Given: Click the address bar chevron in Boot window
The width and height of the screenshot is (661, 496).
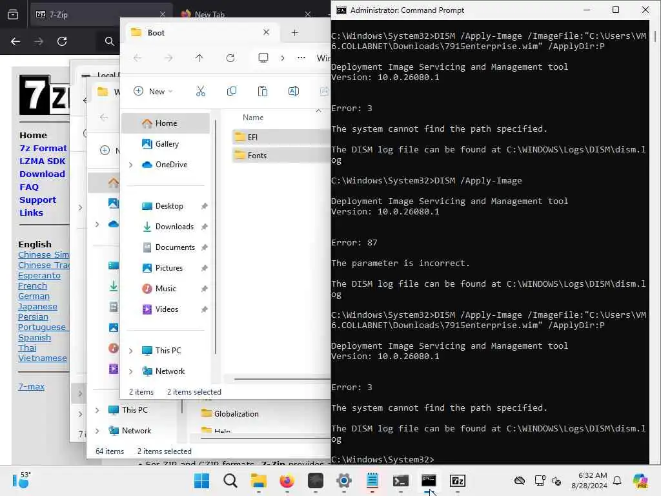Looking at the screenshot, I should (283, 57).
